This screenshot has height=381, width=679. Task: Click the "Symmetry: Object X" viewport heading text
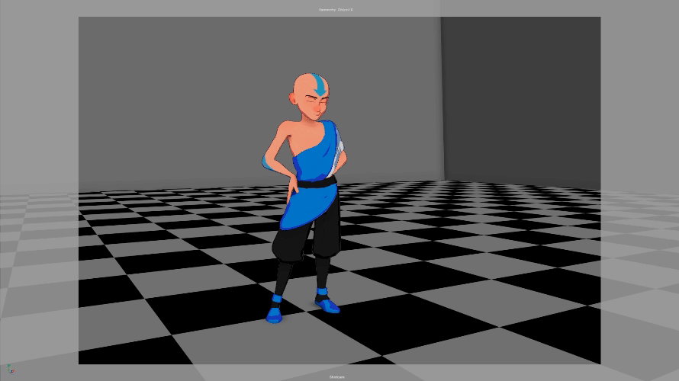coord(336,9)
